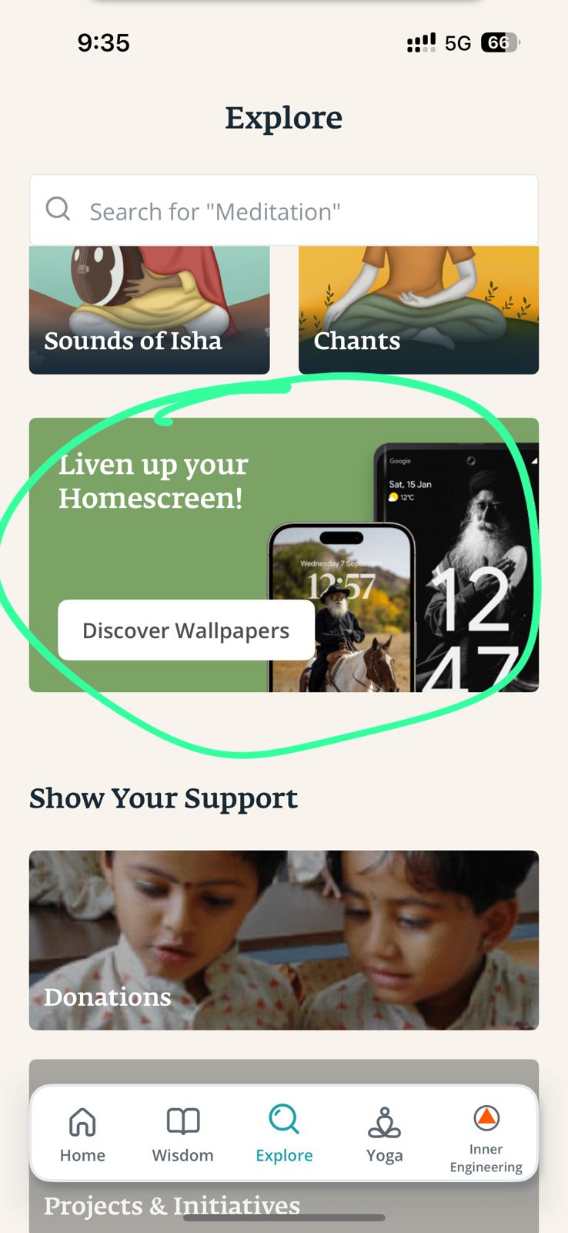Open the Chants card

(x=419, y=310)
